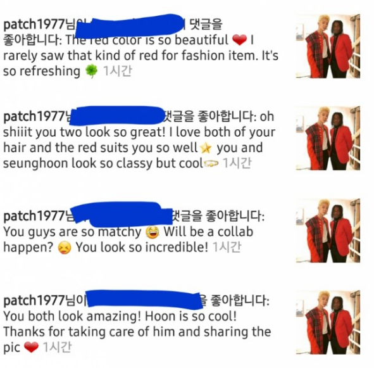
Task: Open the 'Hoon is so cool!' notification text
Action: 191,316
